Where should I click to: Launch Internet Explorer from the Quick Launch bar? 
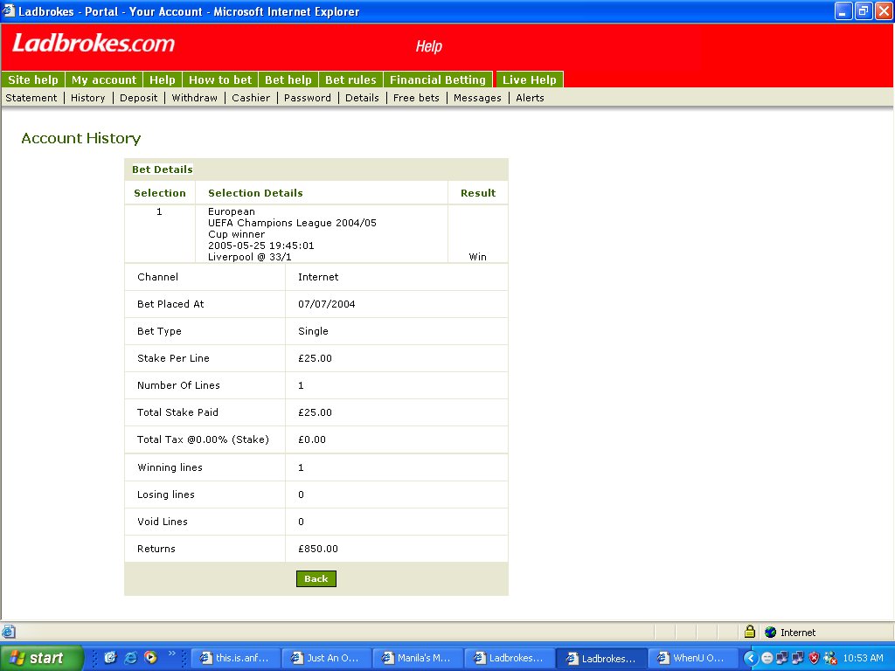(x=131, y=658)
